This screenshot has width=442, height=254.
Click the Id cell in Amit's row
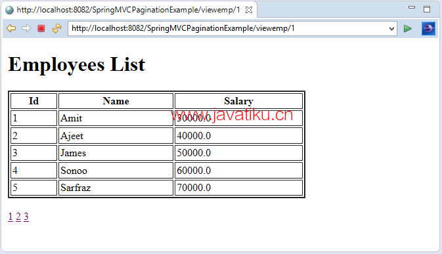click(34, 118)
